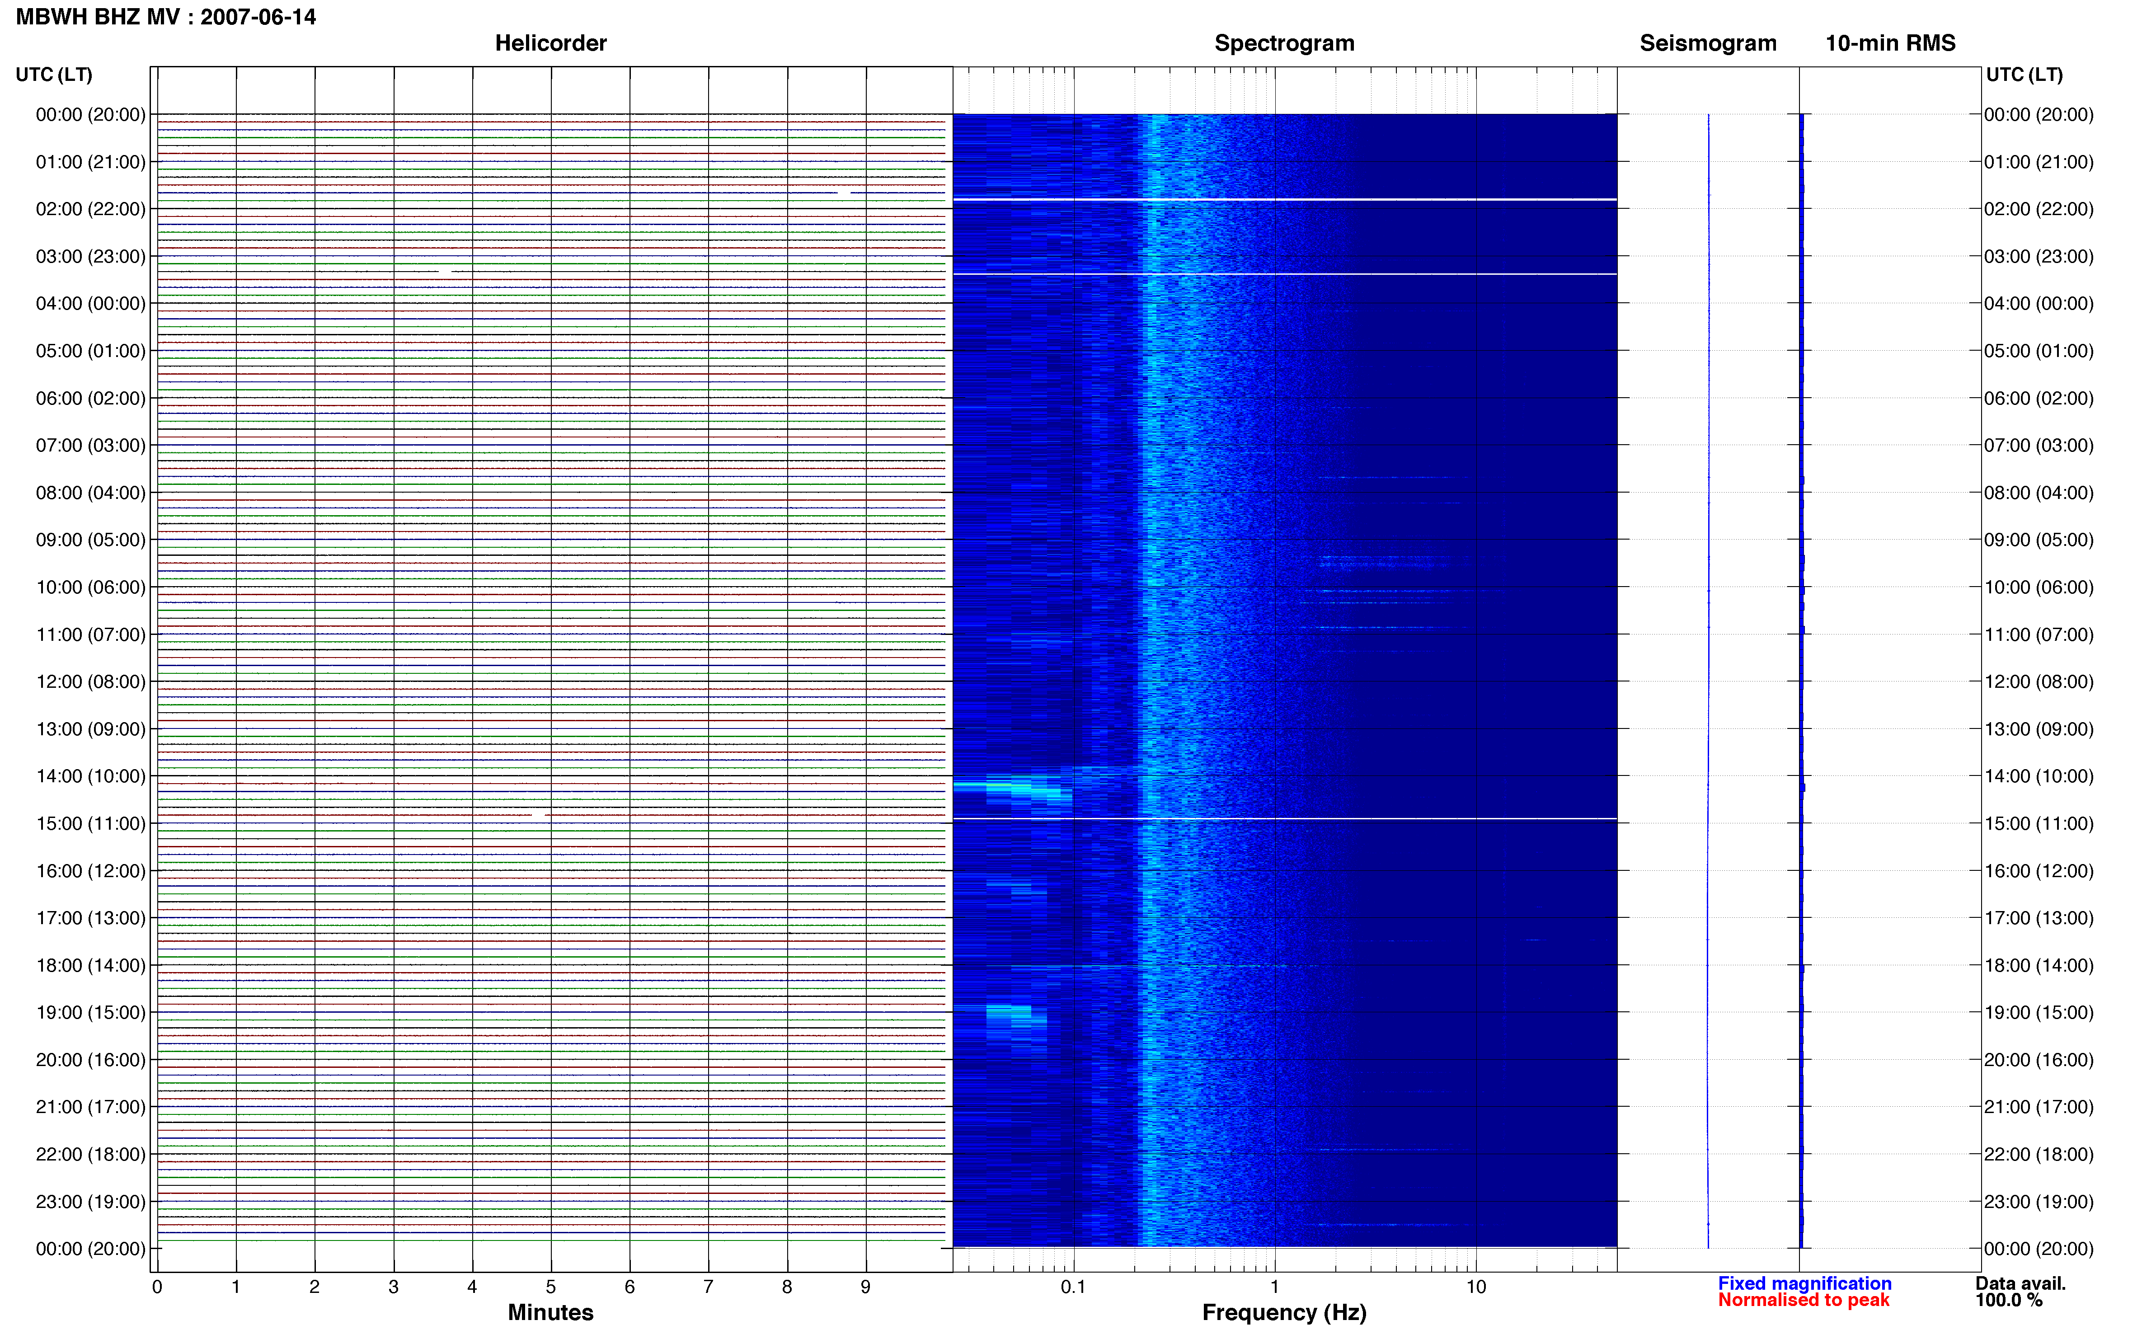Click the right 'UTC (LT)' axis label
The width and height of the screenshot is (2142, 1339).
2024,75
